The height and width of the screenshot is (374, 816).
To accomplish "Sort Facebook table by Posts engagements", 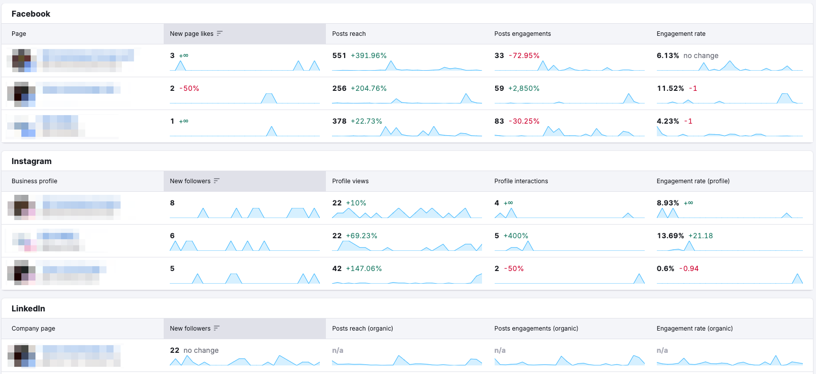I will click(x=522, y=34).
